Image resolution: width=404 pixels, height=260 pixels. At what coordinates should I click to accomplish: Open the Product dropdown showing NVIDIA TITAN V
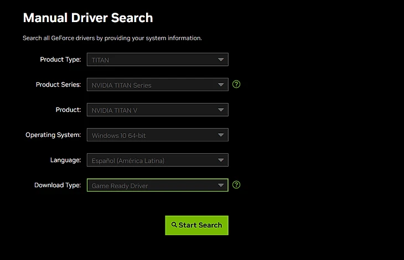157,110
